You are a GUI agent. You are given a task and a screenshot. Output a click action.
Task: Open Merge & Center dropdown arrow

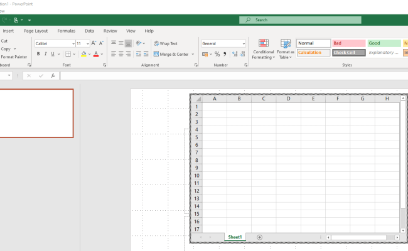pos(193,54)
